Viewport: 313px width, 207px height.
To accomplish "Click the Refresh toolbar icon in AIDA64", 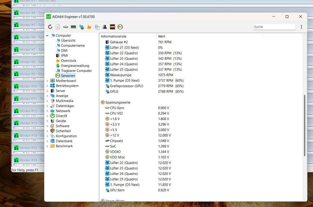I will [x=50, y=27].
